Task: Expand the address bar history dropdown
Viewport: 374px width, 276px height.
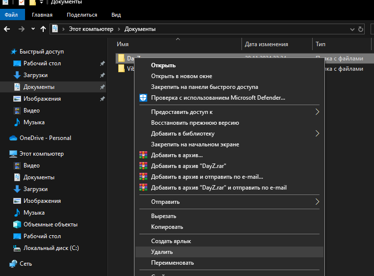Action: click(352, 29)
